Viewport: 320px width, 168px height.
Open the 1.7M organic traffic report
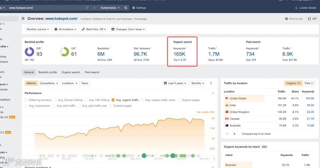tap(214, 54)
